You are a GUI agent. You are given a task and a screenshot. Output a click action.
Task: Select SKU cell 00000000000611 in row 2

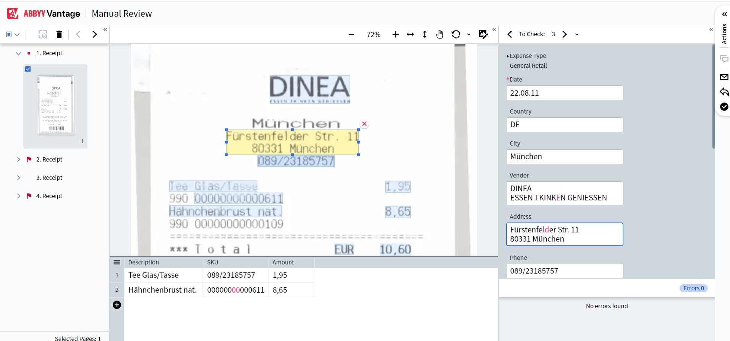pyautogui.click(x=236, y=290)
